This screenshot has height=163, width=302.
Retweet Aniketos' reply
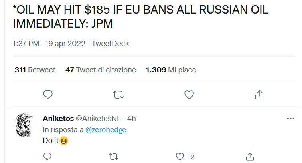click(x=114, y=157)
